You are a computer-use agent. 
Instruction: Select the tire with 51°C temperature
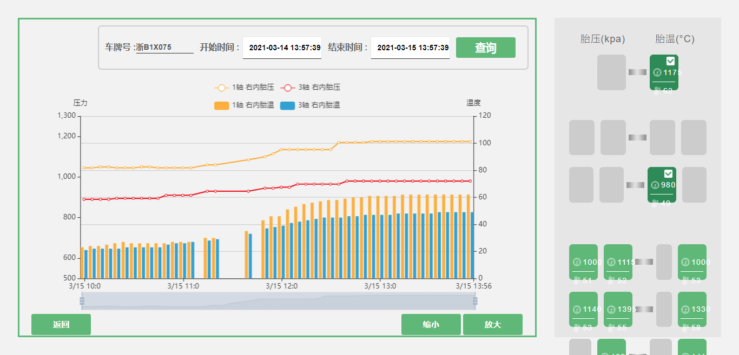pyautogui.click(x=583, y=262)
